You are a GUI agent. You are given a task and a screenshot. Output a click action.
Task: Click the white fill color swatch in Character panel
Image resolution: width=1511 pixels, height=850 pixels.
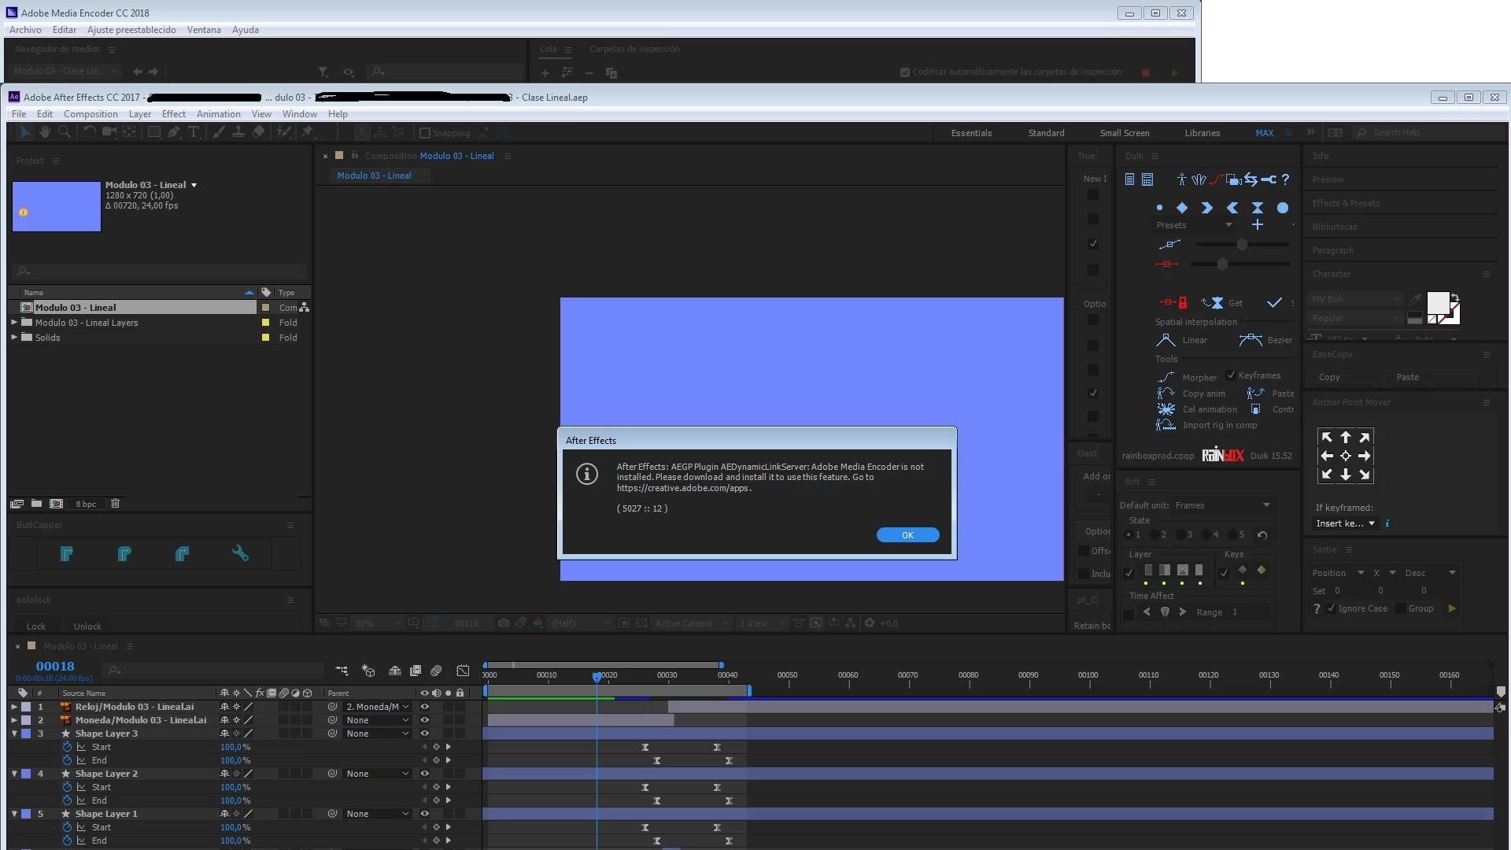(1437, 303)
